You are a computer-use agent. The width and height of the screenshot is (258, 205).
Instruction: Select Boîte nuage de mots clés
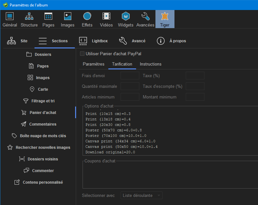[39, 136]
